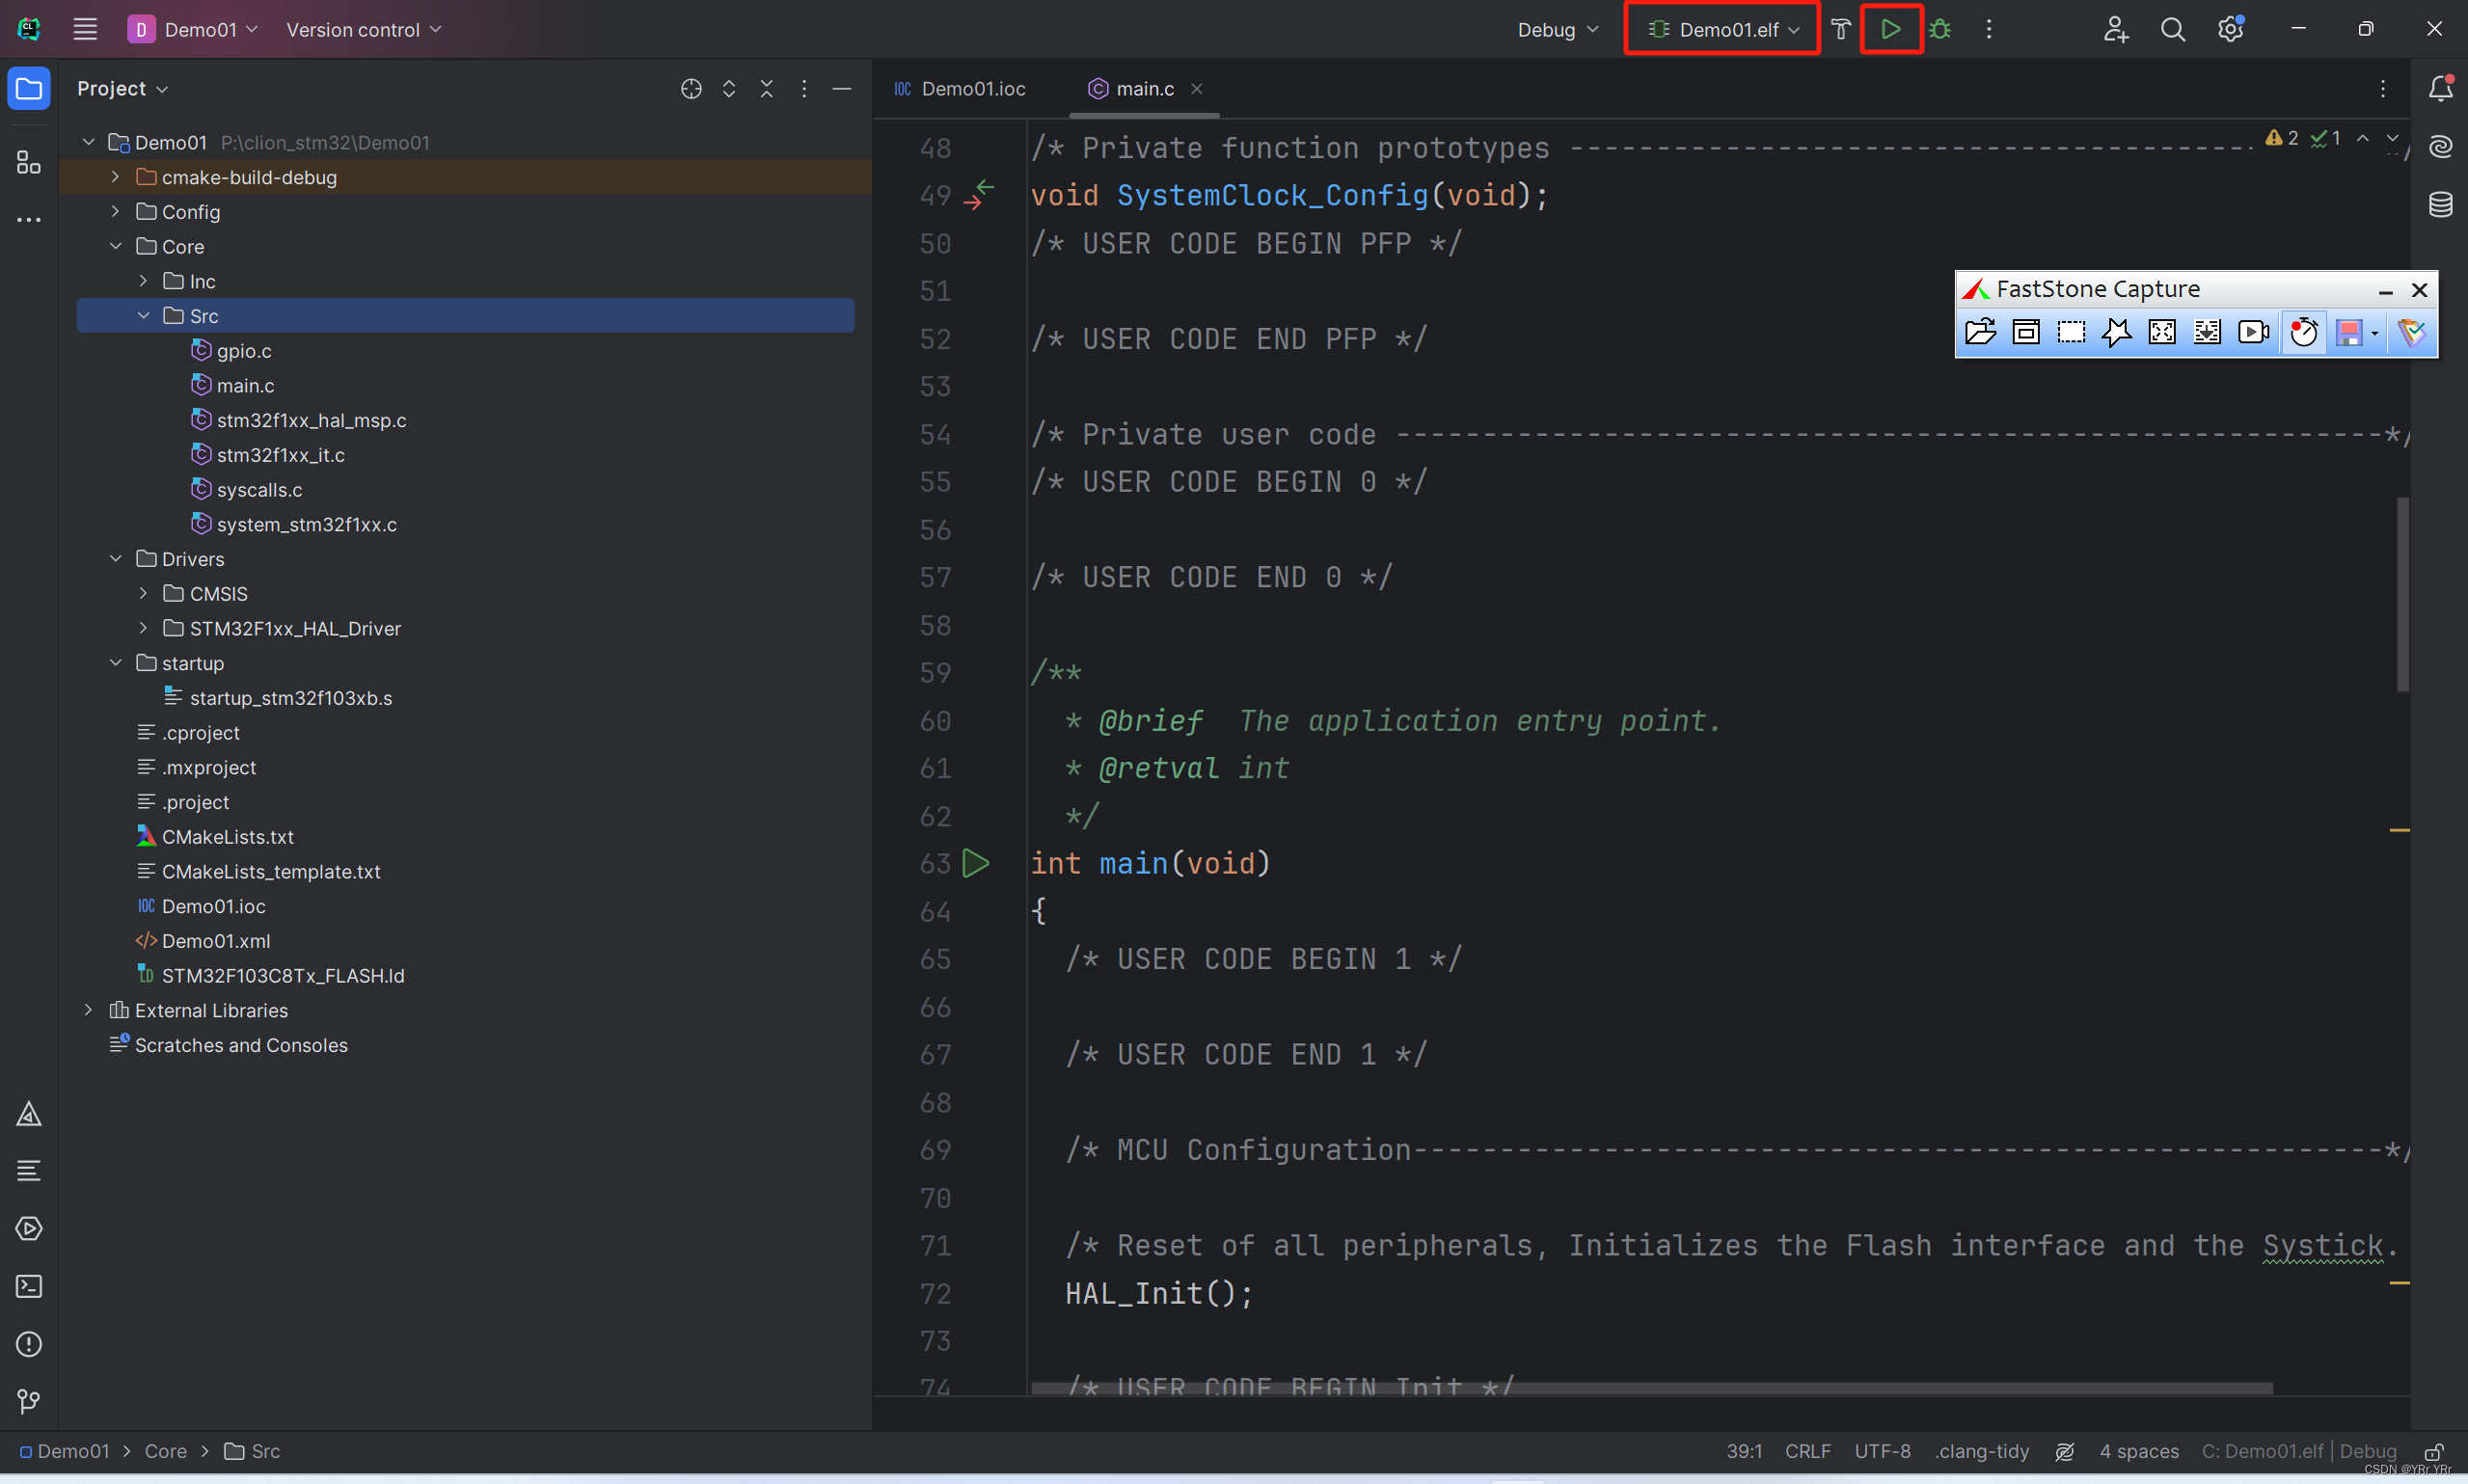
Task: Show more tool windows ellipsis
Action: click(x=29, y=220)
